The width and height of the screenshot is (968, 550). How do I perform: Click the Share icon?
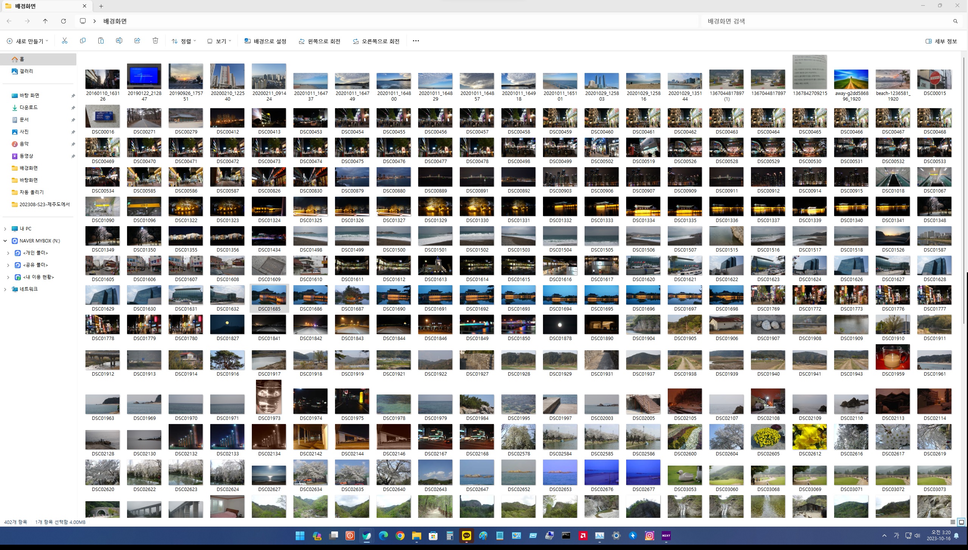tap(137, 41)
